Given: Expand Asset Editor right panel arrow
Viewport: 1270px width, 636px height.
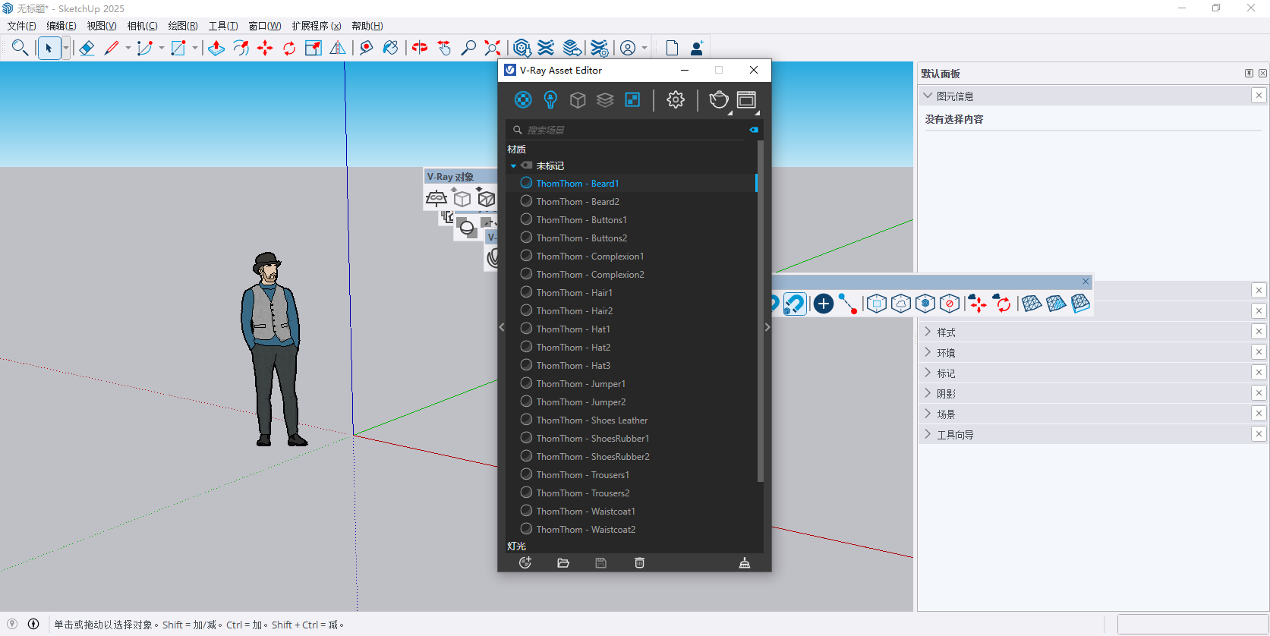Looking at the screenshot, I should click(767, 327).
